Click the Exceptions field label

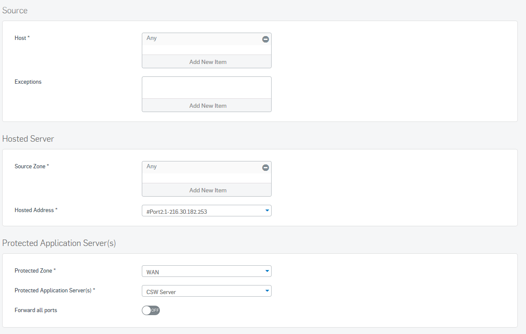click(x=28, y=82)
